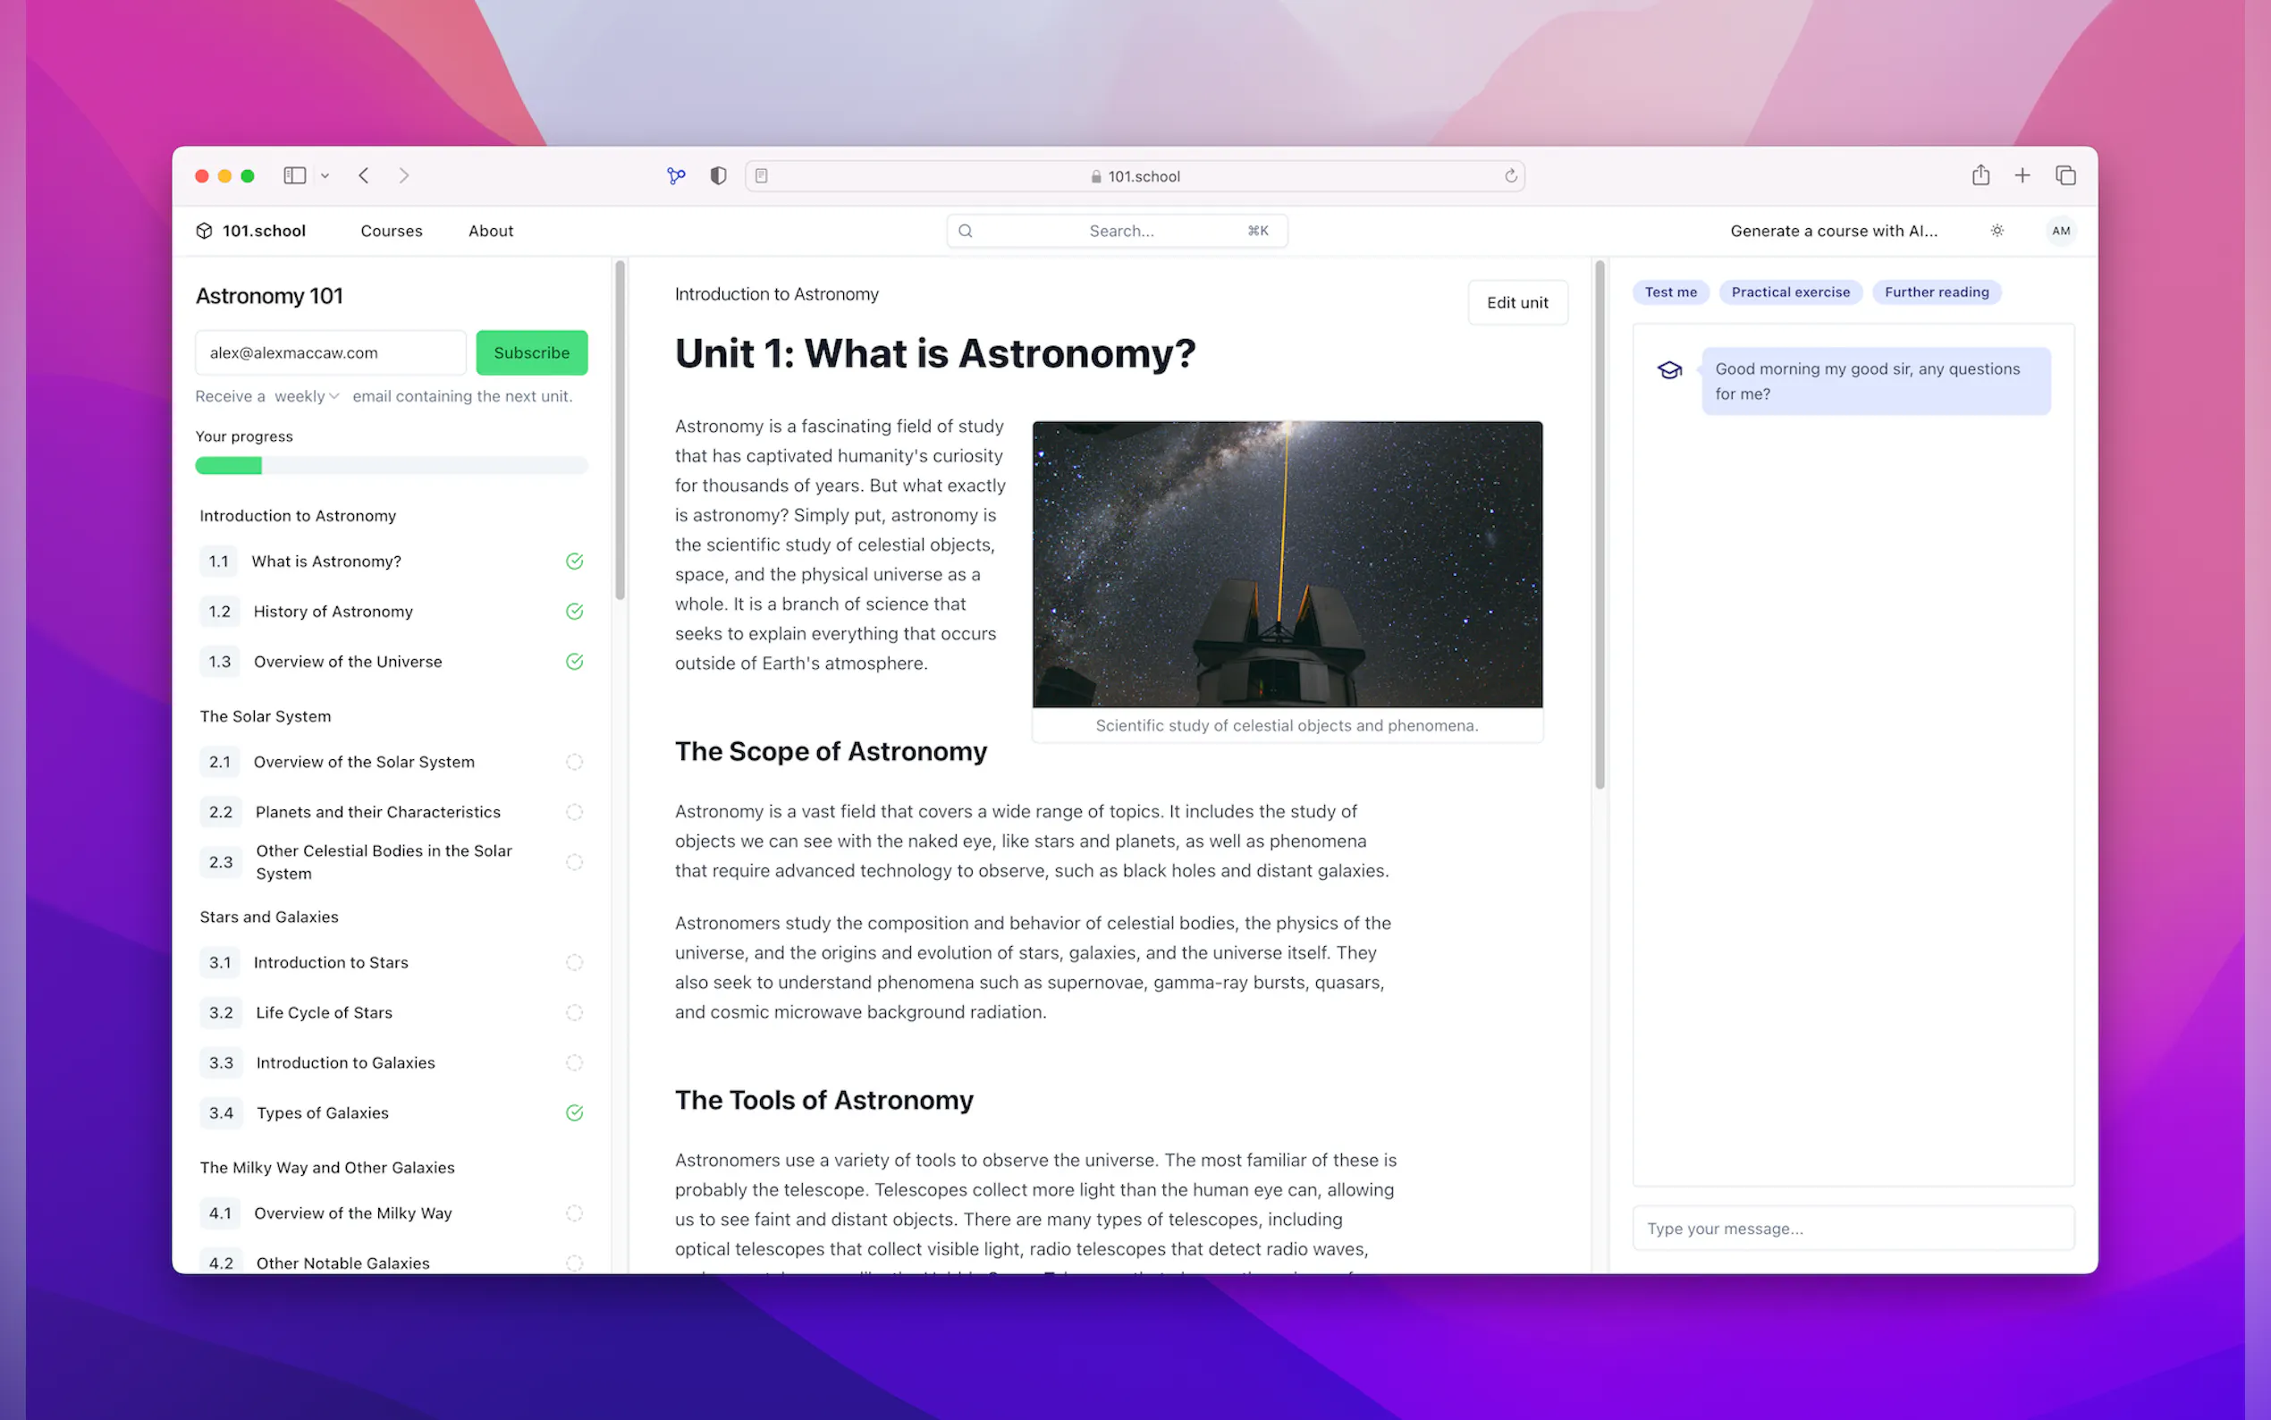Open the About menu item
Screen dimensions: 2271x1420
coord(490,231)
